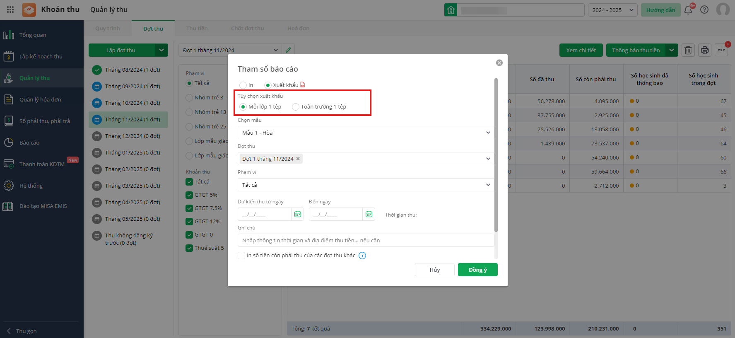Select the In radio option
This screenshot has width=735, height=338.
click(243, 85)
